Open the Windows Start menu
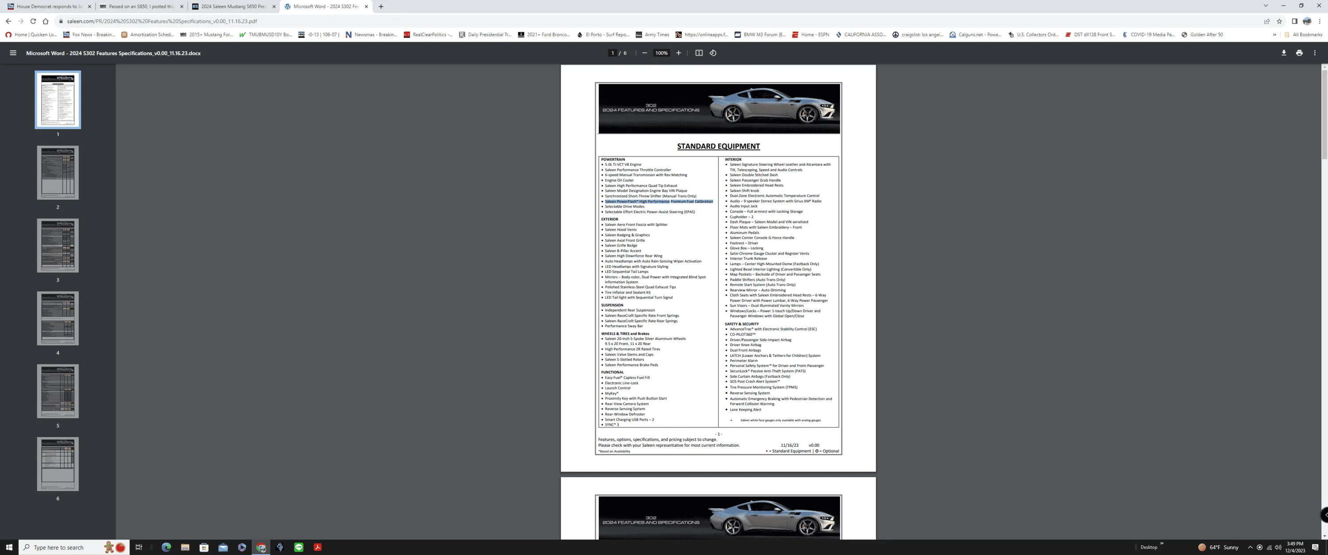The height and width of the screenshot is (555, 1328). pyautogui.click(x=9, y=547)
